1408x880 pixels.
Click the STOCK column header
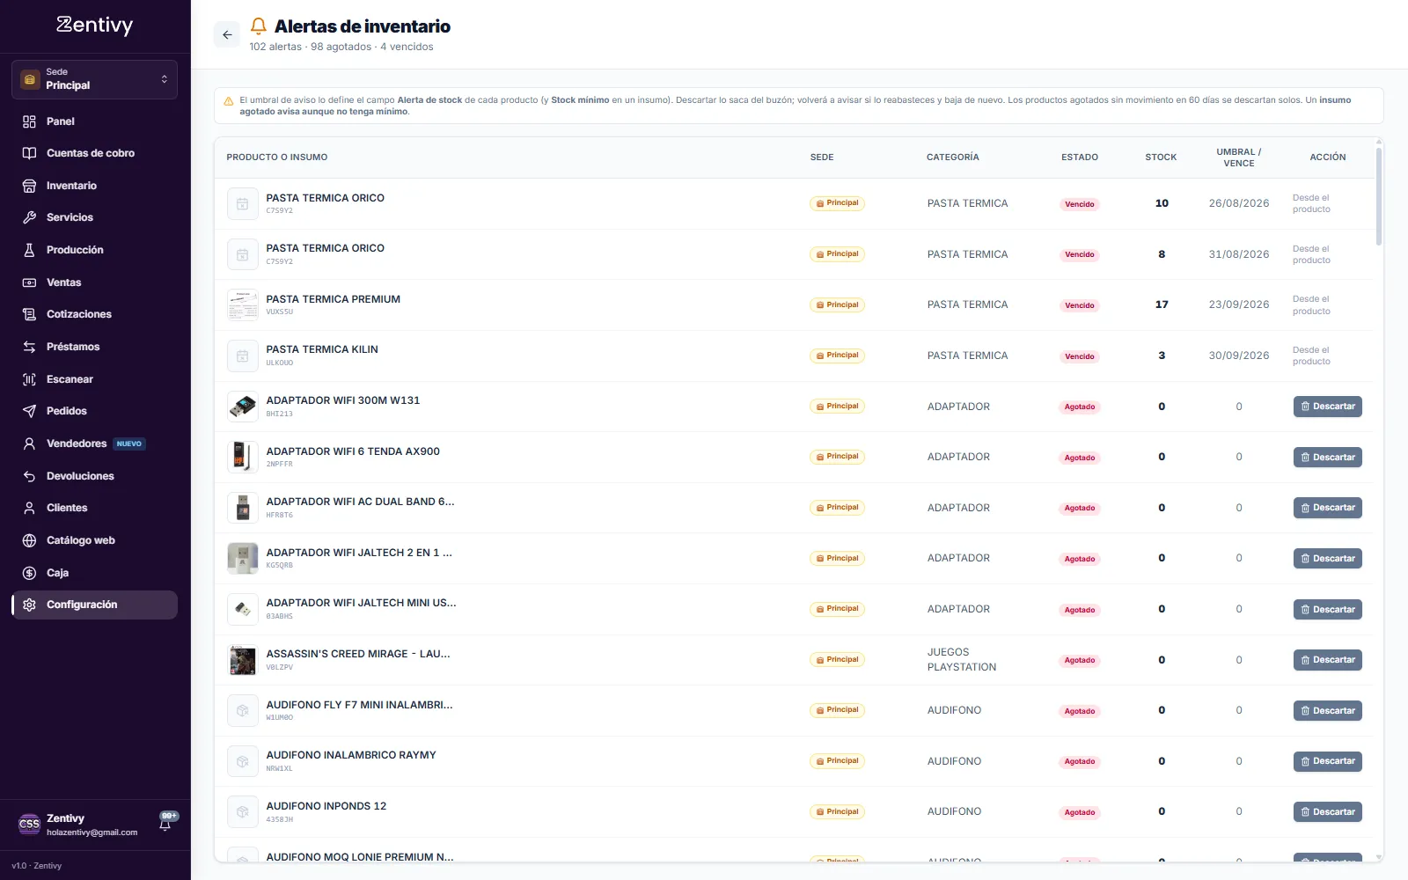coord(1161,158)
